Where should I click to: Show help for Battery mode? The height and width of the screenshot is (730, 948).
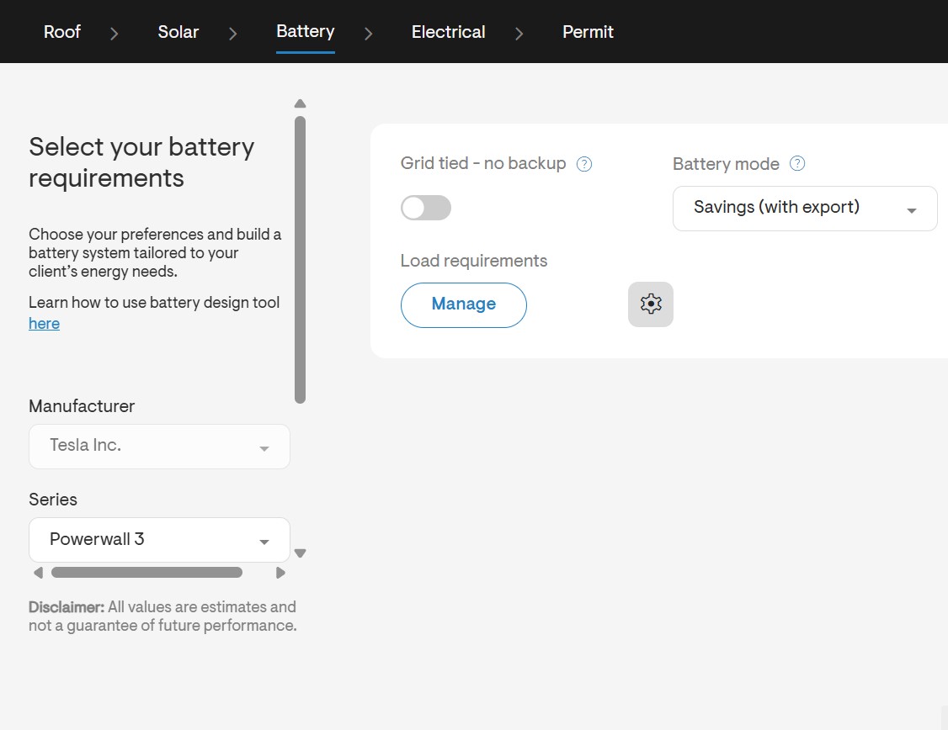click(797, 164)
